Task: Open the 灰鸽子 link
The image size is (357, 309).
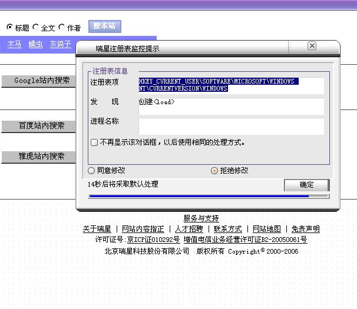Action: (60, 44)
